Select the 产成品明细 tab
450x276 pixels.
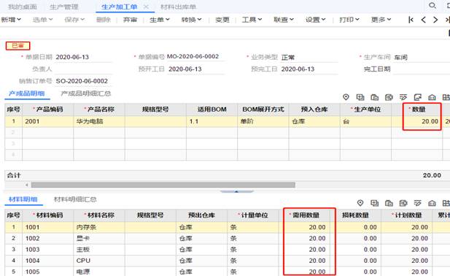[27, 93]
